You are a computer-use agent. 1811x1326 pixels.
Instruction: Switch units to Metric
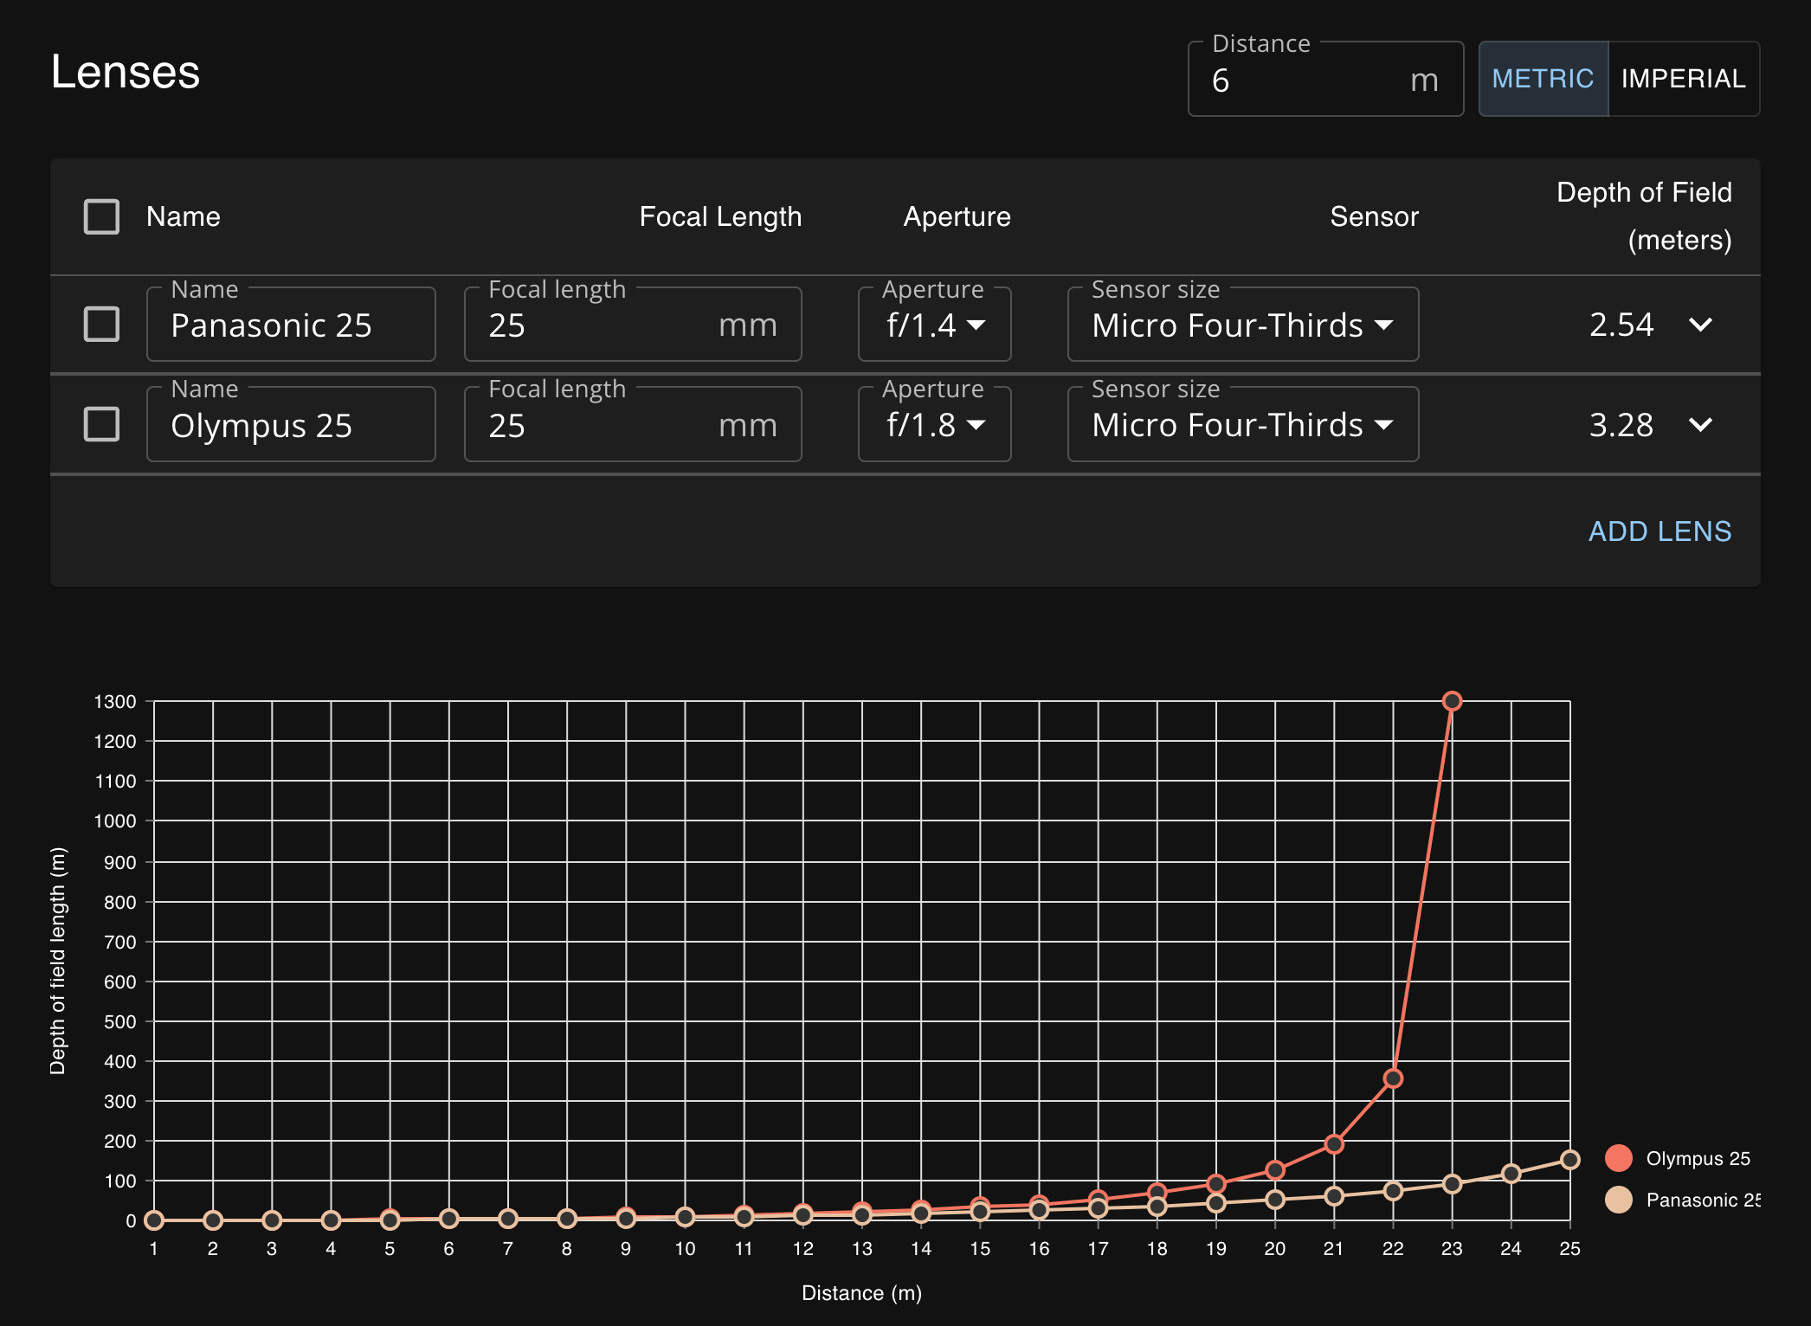click(1543, 79)
